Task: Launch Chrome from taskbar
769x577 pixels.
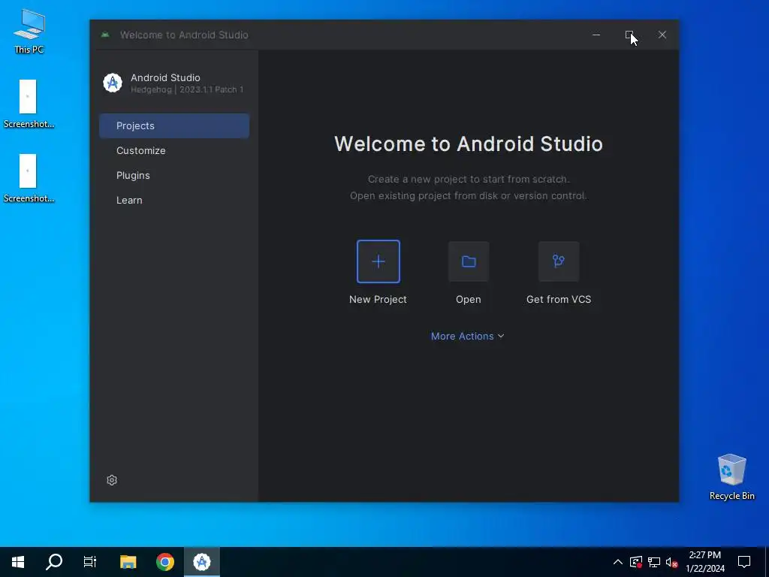Action: [x=164, y=562]
